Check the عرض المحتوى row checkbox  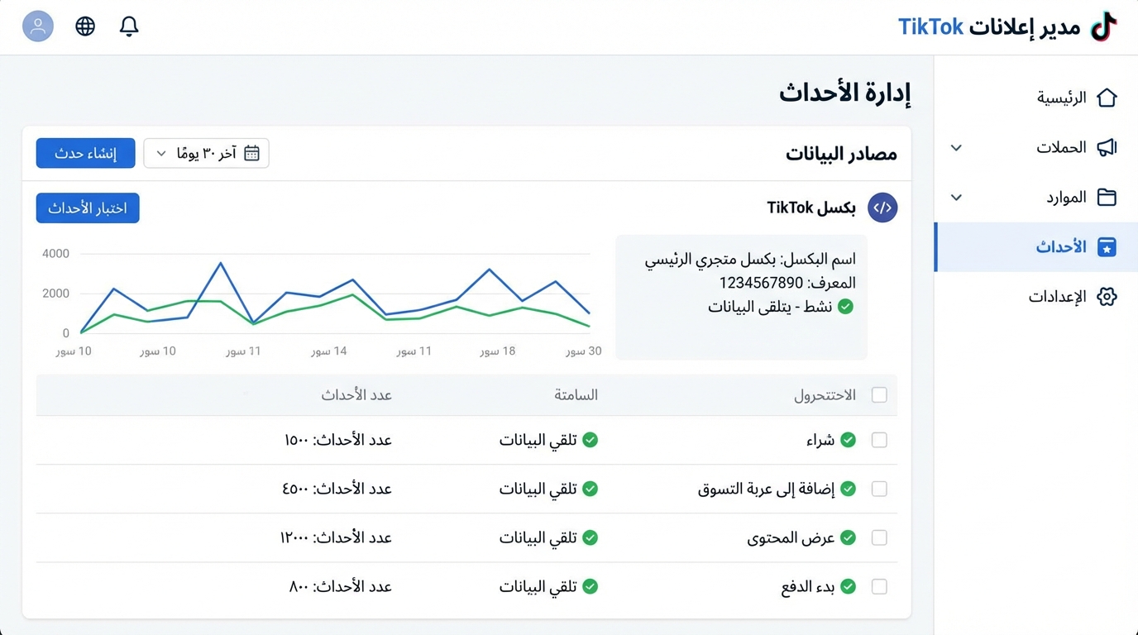pyautogui.click(x=879, y=537)
